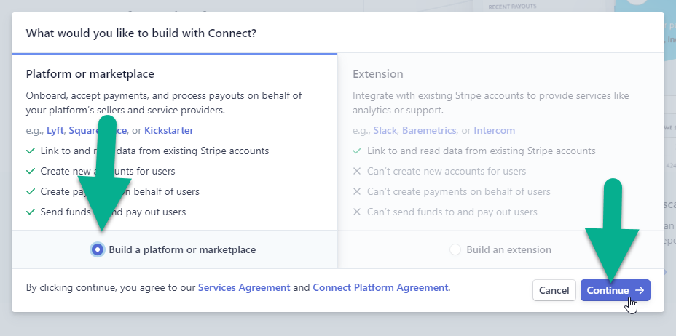
Task: Click X icon beside Can't create new accounts
Action: [357, 171]
